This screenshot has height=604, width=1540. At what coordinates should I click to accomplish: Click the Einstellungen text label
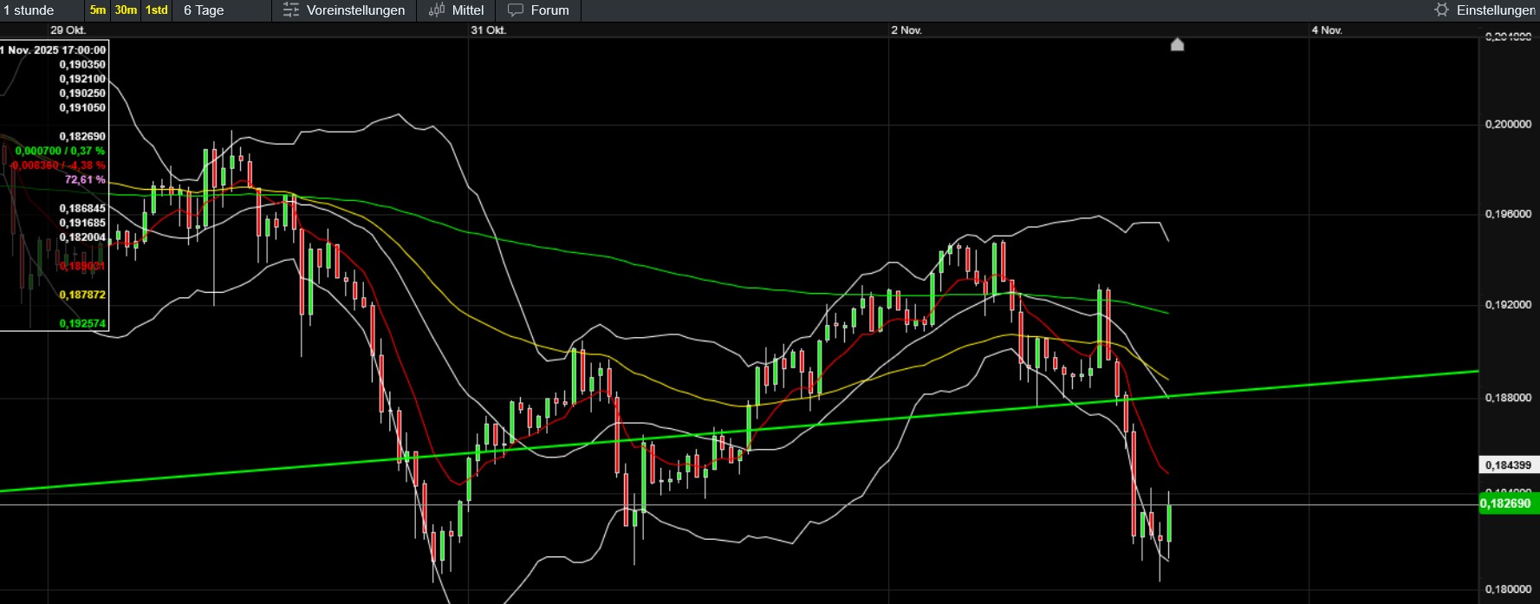[x=1495, y=10]
